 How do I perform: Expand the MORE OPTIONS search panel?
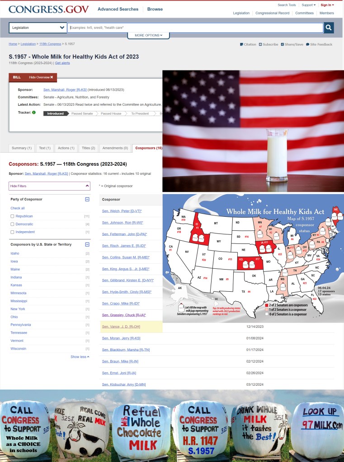tap(148, 35)
